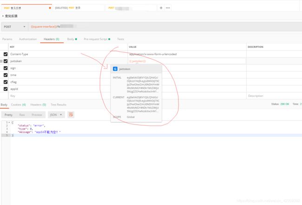The height and width of the screenshot is (205, 302).
Task: Select the Raw response view button
Action: click(22, 115)
